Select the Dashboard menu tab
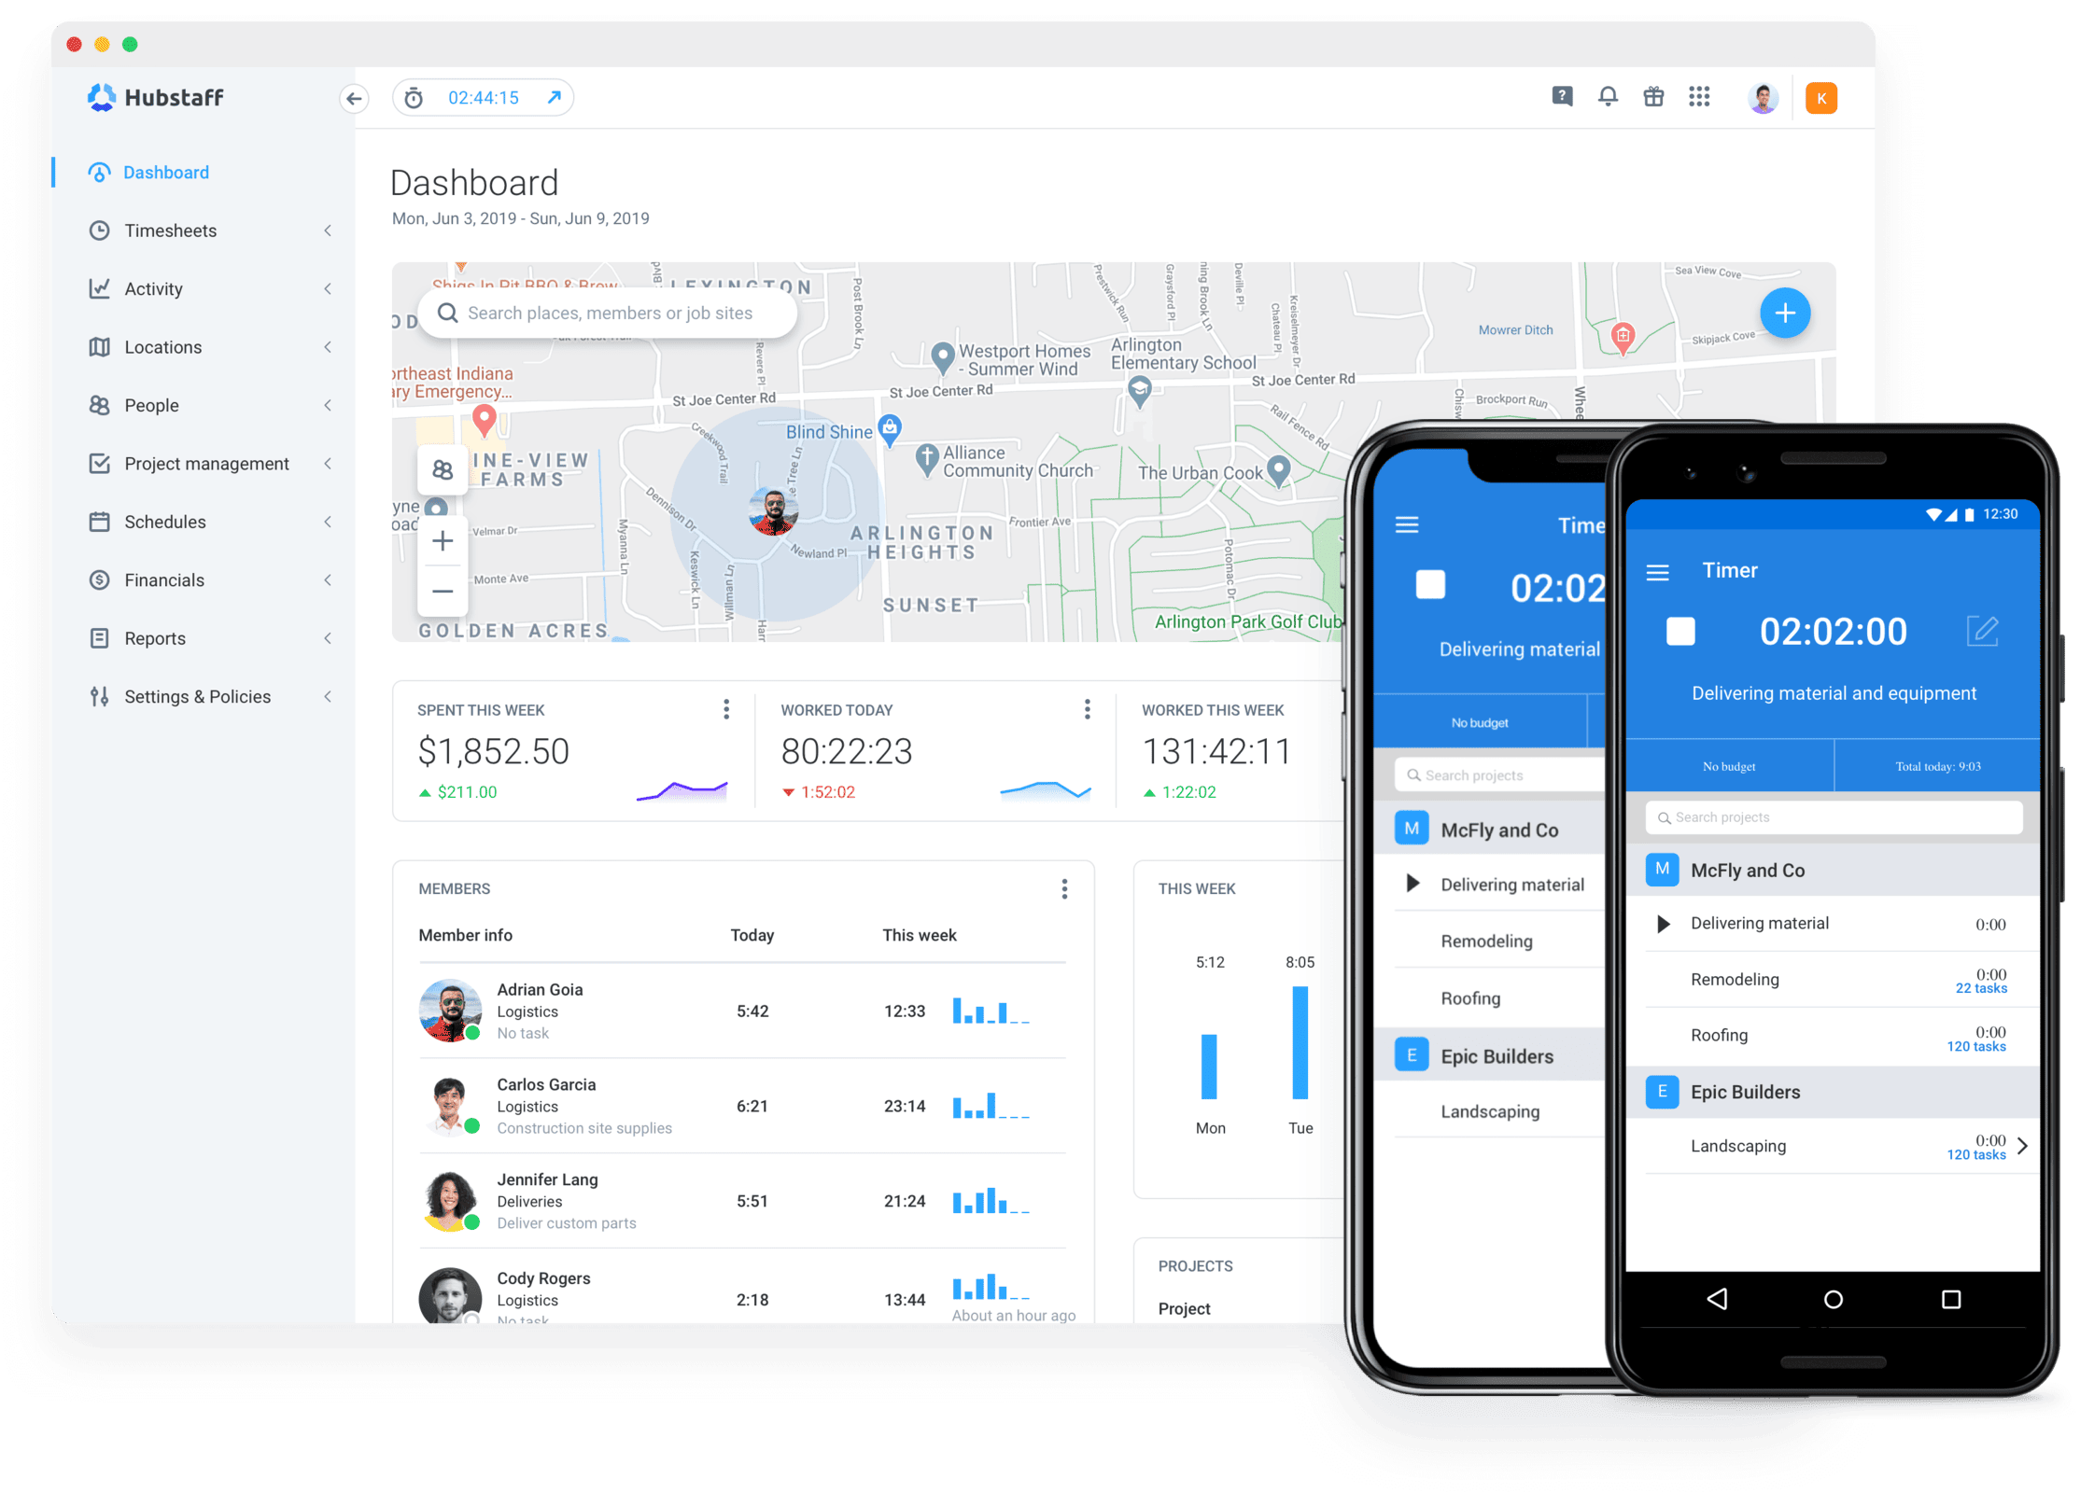The image size is (2080, 1493). pos(162,173)
